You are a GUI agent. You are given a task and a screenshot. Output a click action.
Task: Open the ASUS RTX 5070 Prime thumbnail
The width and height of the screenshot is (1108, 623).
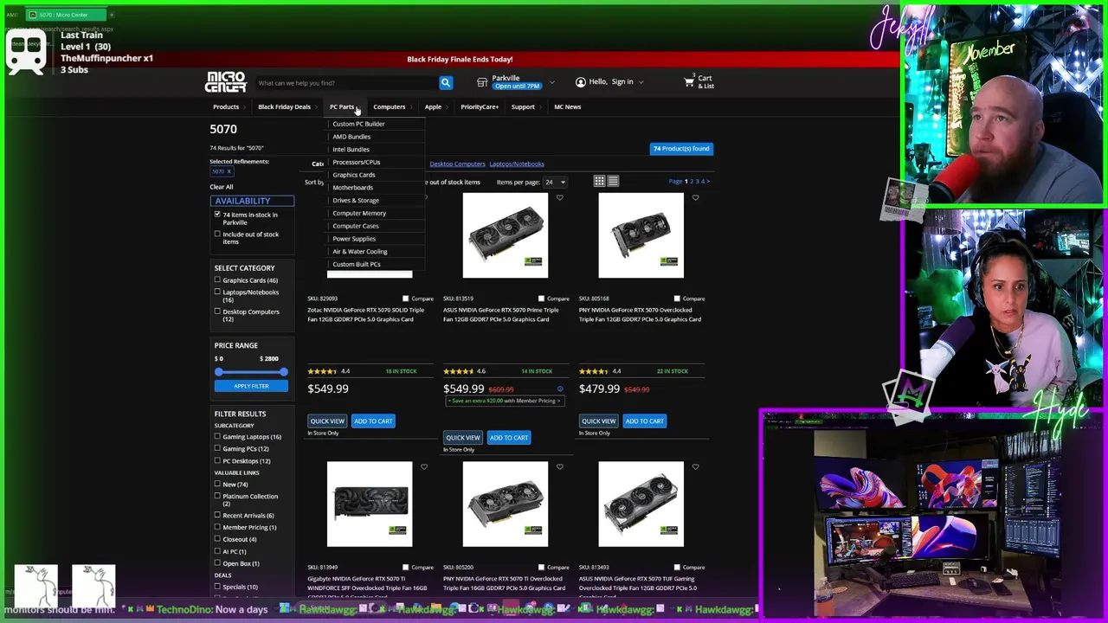506,235
